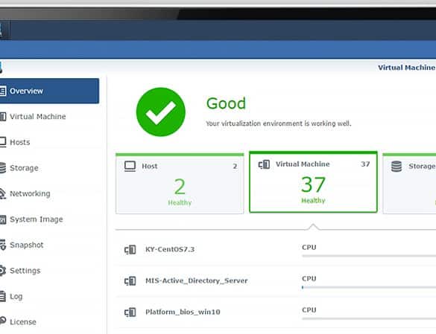Click the Host card monitor icon
The height and width of the screenshot is (334, 436).
click(130, 166)
